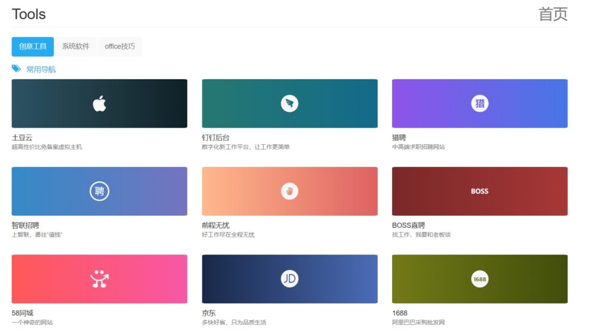Image resolution: width=611 pixels, height=335 pixels.
Task: Open the 前程无忧 title link
Action: pos(216,225)
